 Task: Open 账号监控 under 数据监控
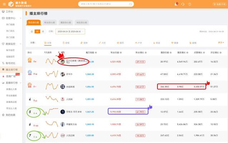click(10, 50)
